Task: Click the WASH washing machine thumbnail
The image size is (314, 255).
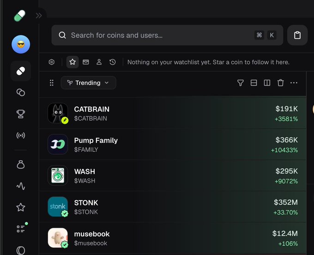Action: coord(58,175)
